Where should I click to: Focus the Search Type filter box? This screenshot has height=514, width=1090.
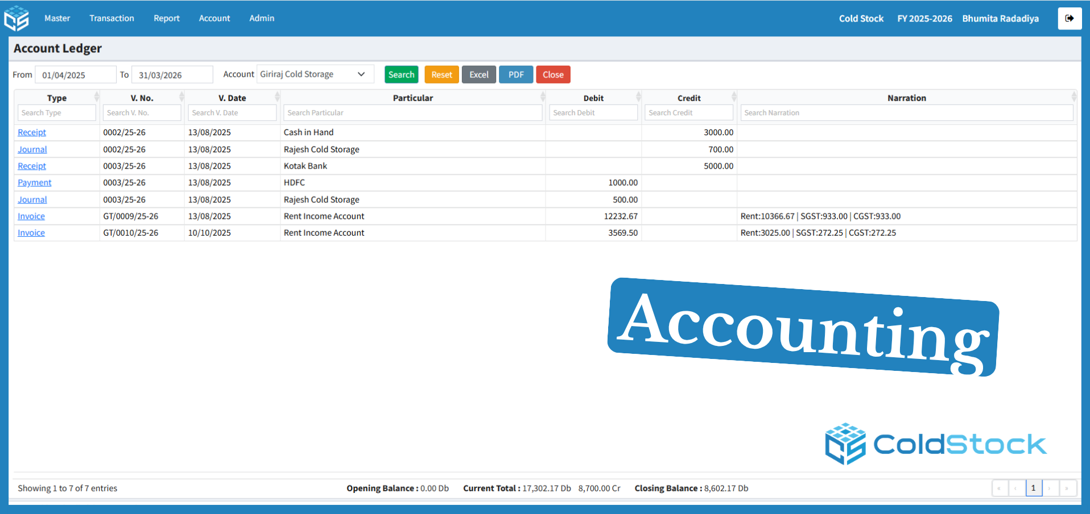tap(57, 112)
